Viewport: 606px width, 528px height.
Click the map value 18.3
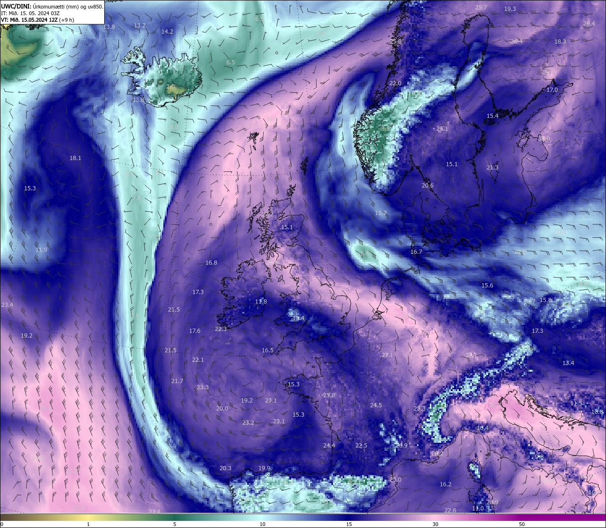coord(560,42)
